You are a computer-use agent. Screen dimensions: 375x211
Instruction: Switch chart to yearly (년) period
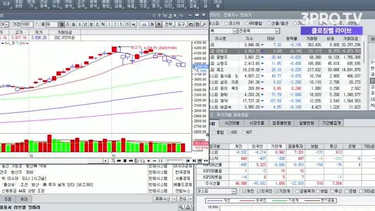click(x=85, y=25)
